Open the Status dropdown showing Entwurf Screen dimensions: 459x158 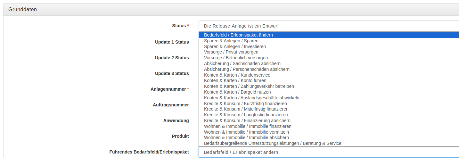329,26
